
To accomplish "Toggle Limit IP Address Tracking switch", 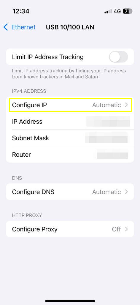I will (x=118, y=57).
